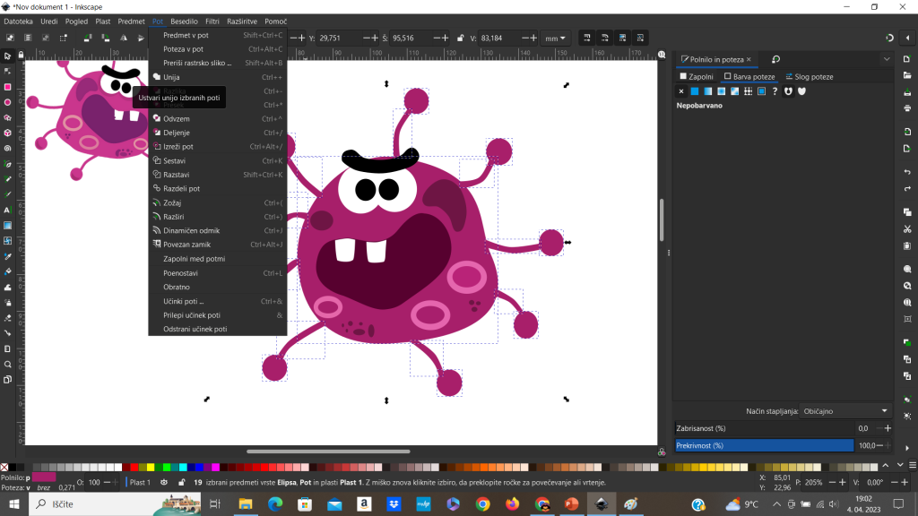The height and width of the screenshot is (516, 918).
Task: Close the Polnilo in poteza panel
Action: (749, 59)
